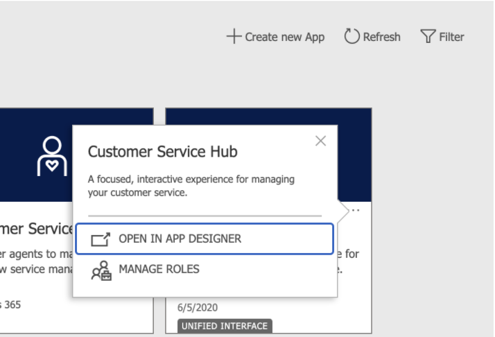This screenshot has height=337, width=495.
Task: Open the ellipsis more options on app tile
Action: [x=356, y=210]
